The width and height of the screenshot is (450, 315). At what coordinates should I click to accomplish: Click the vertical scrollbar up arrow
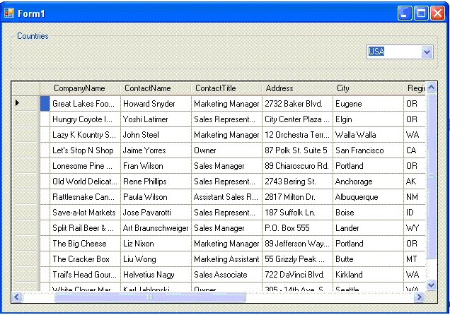point(432,88)
